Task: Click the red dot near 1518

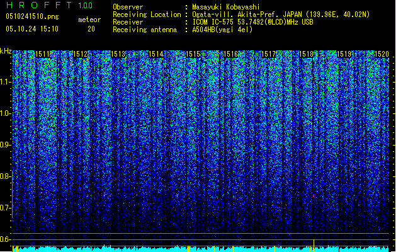Action: click(314, 196)
